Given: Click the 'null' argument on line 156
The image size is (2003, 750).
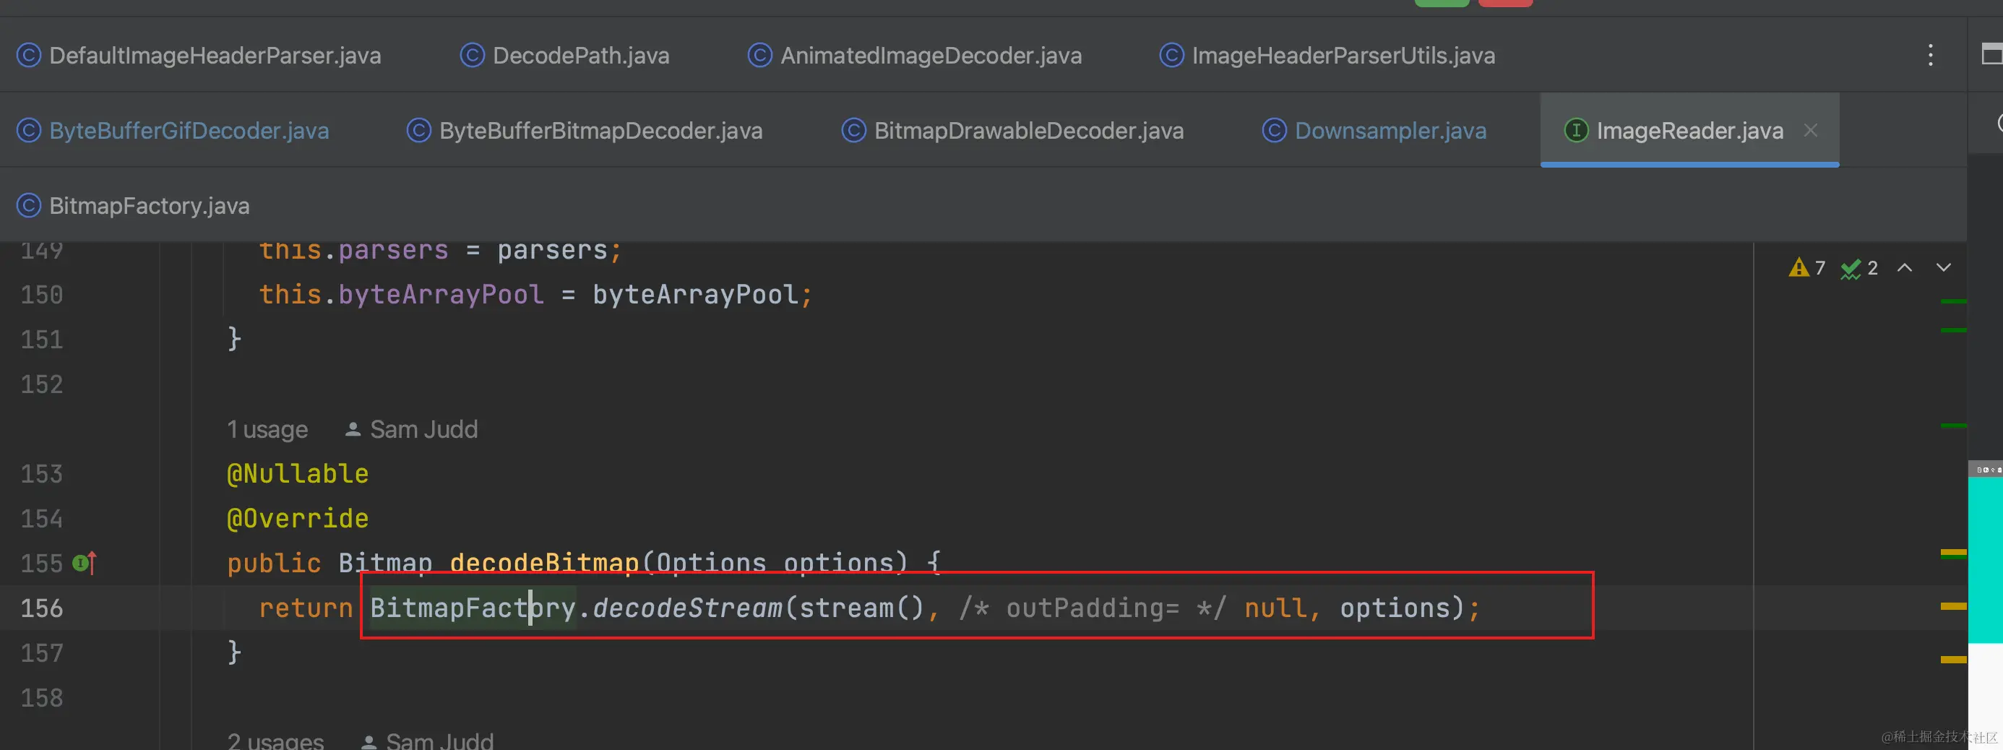Looking at the screenshot, I should [x=1275, y=608].
